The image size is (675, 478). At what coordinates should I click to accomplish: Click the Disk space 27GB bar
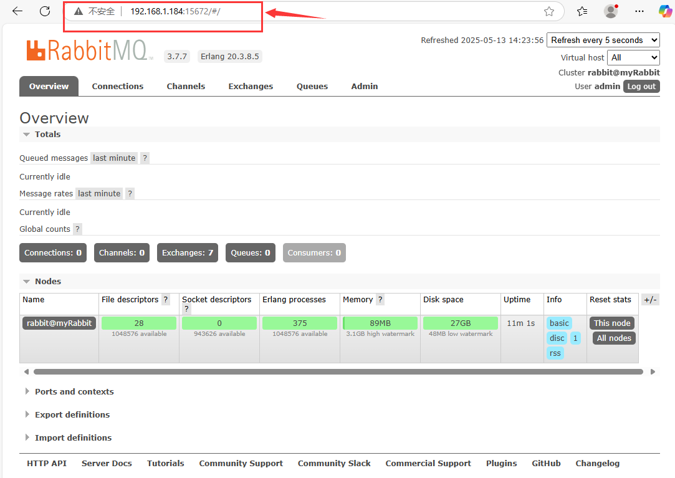click(461, 323)
